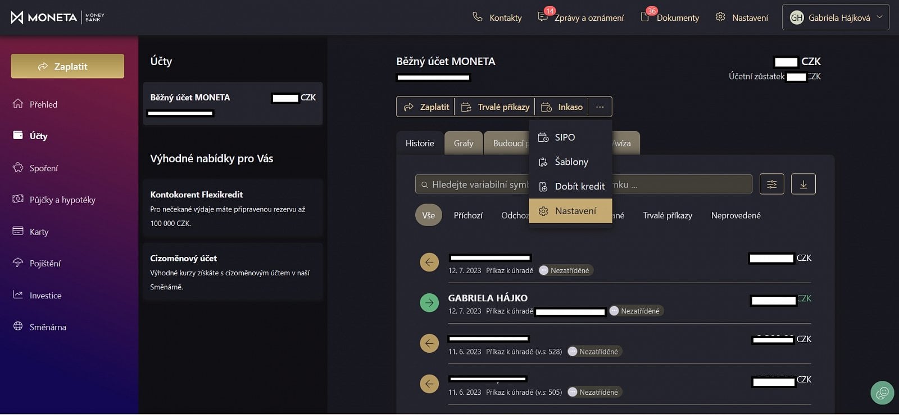This screenshot has height=415, width=899.
Task: Click Zaplatit in the account toolbar
Action: [426, 107]
